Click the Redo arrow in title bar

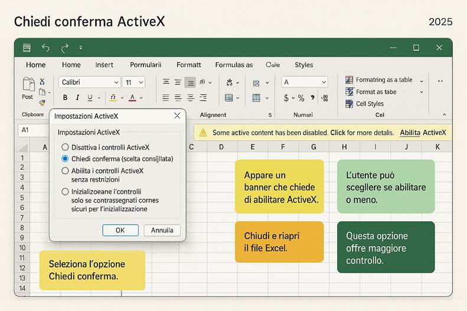pyautogui.click(x=64, y=48)
